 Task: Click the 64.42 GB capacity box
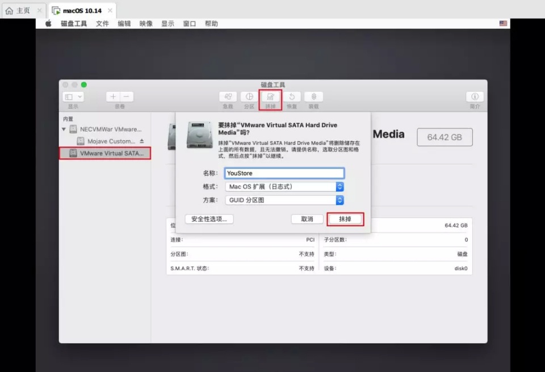445,137
